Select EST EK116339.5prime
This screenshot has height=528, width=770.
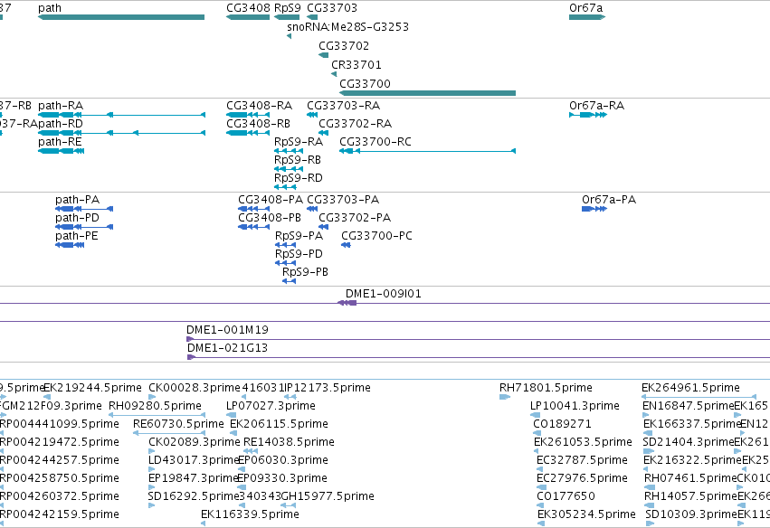[250, 514]
